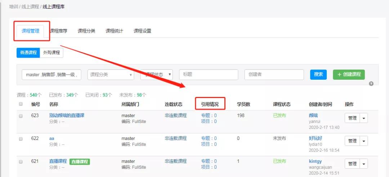Click 专题 : 0 link for course 623
Image resolution: width=389 pixels, height=177 pixels.
(x=209, y=115)
